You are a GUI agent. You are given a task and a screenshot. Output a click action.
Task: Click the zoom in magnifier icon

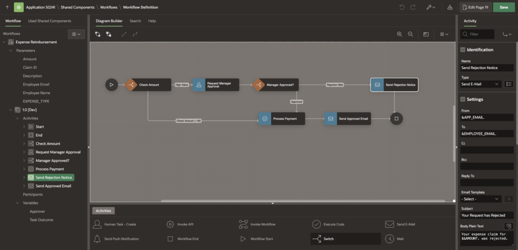[400, 34]
